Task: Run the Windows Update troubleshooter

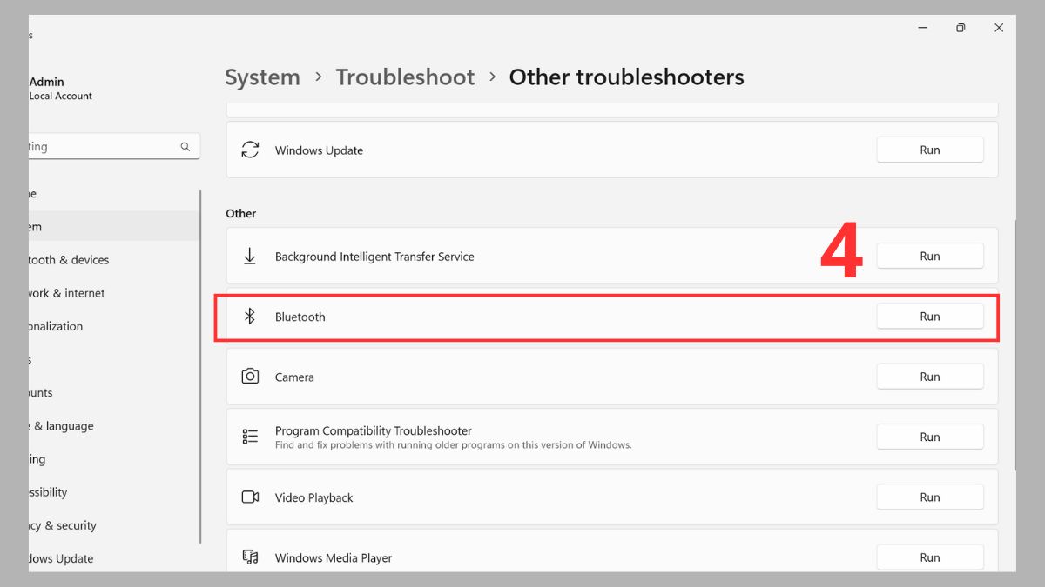Action: (929, 150)
